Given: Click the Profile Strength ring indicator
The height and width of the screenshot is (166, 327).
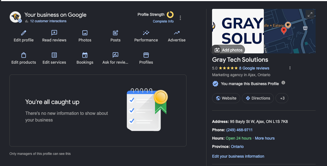Looking at the screenshot, I should [170, 14].
